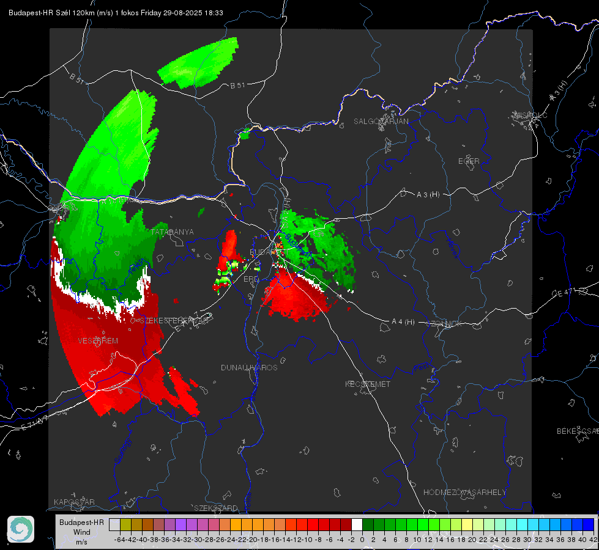Image resolution: width=599 pixels, height=550 pixels.
Task: Click the radar title text dated 29-08-2025 18:33
Action: (x=116, y=13)
